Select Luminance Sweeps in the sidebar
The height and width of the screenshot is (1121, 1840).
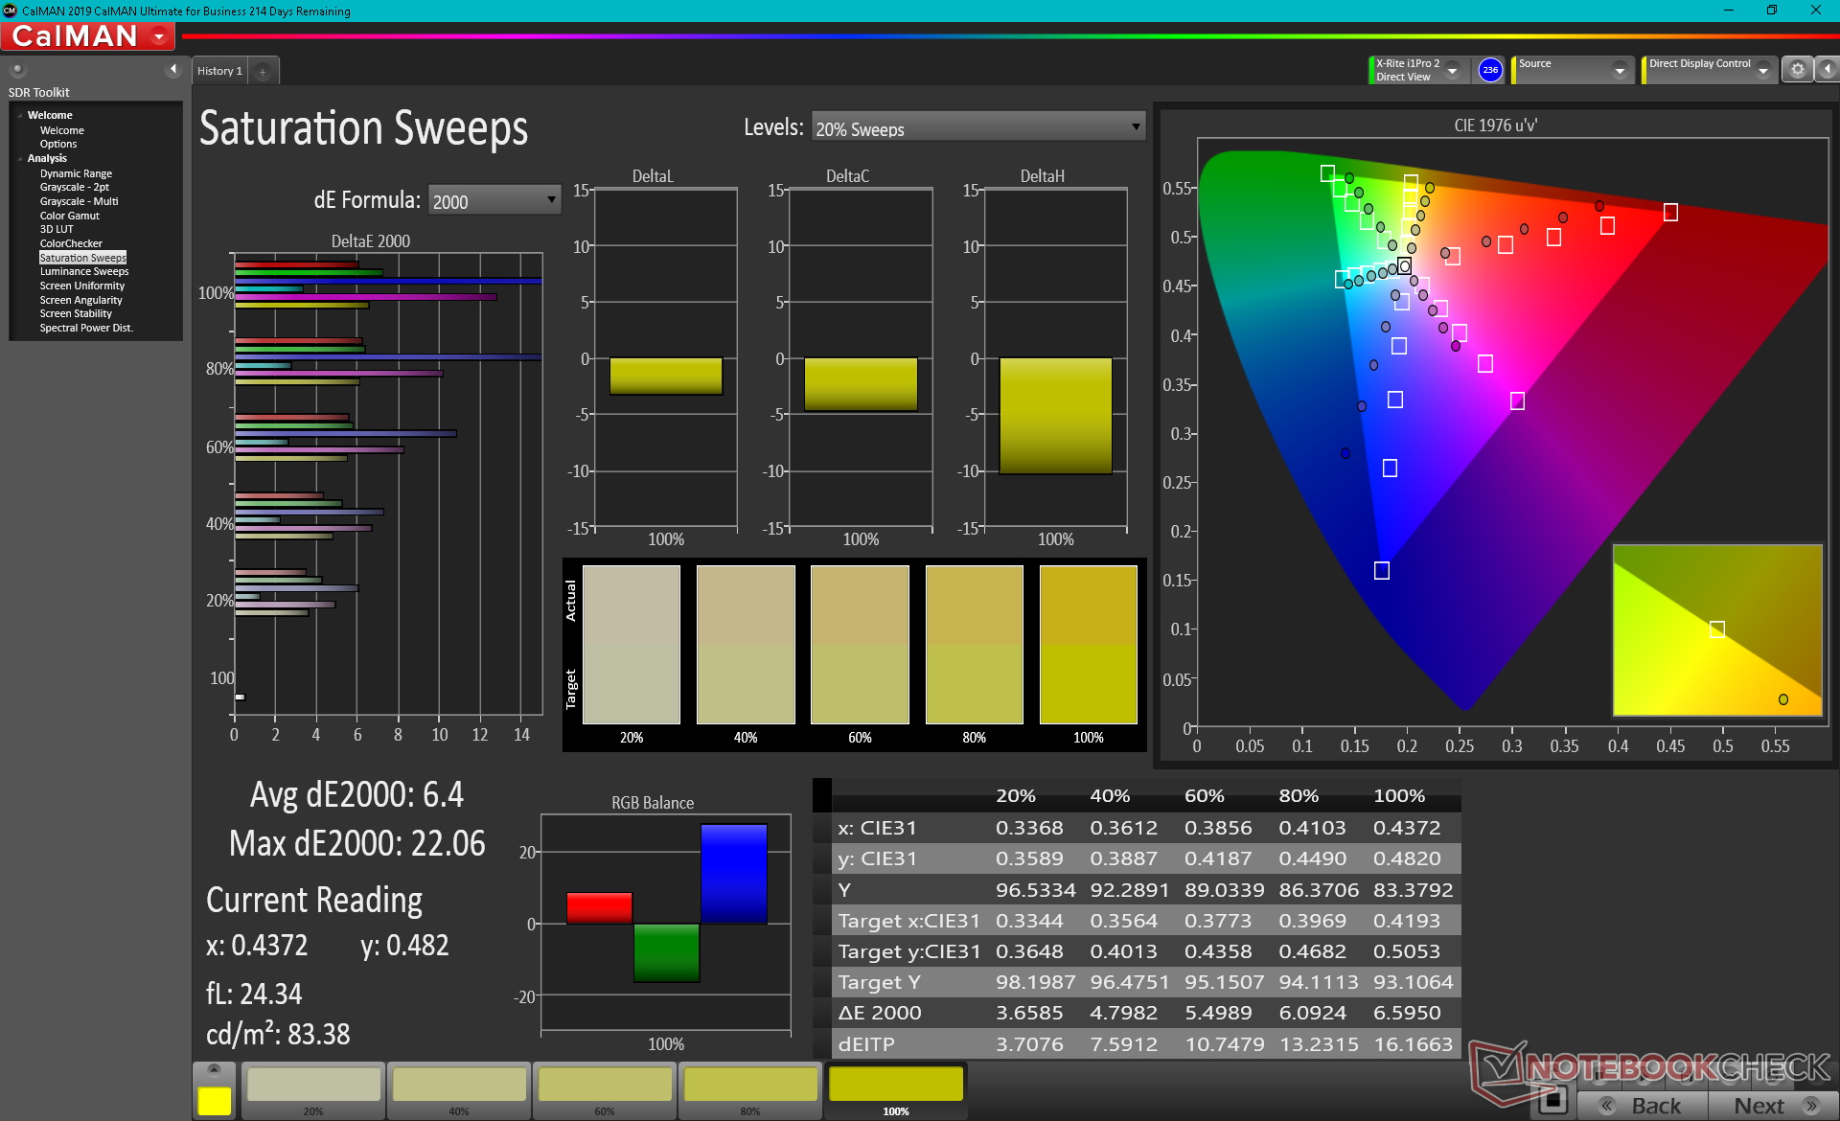[x=83, y=271]
